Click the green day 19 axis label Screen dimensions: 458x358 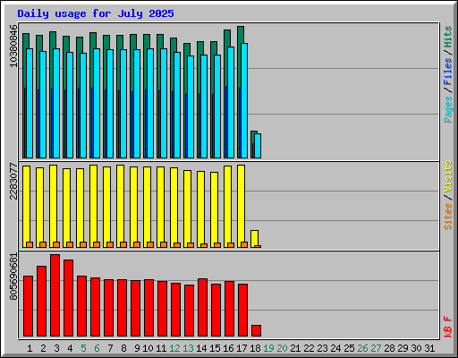pos(268,348)
